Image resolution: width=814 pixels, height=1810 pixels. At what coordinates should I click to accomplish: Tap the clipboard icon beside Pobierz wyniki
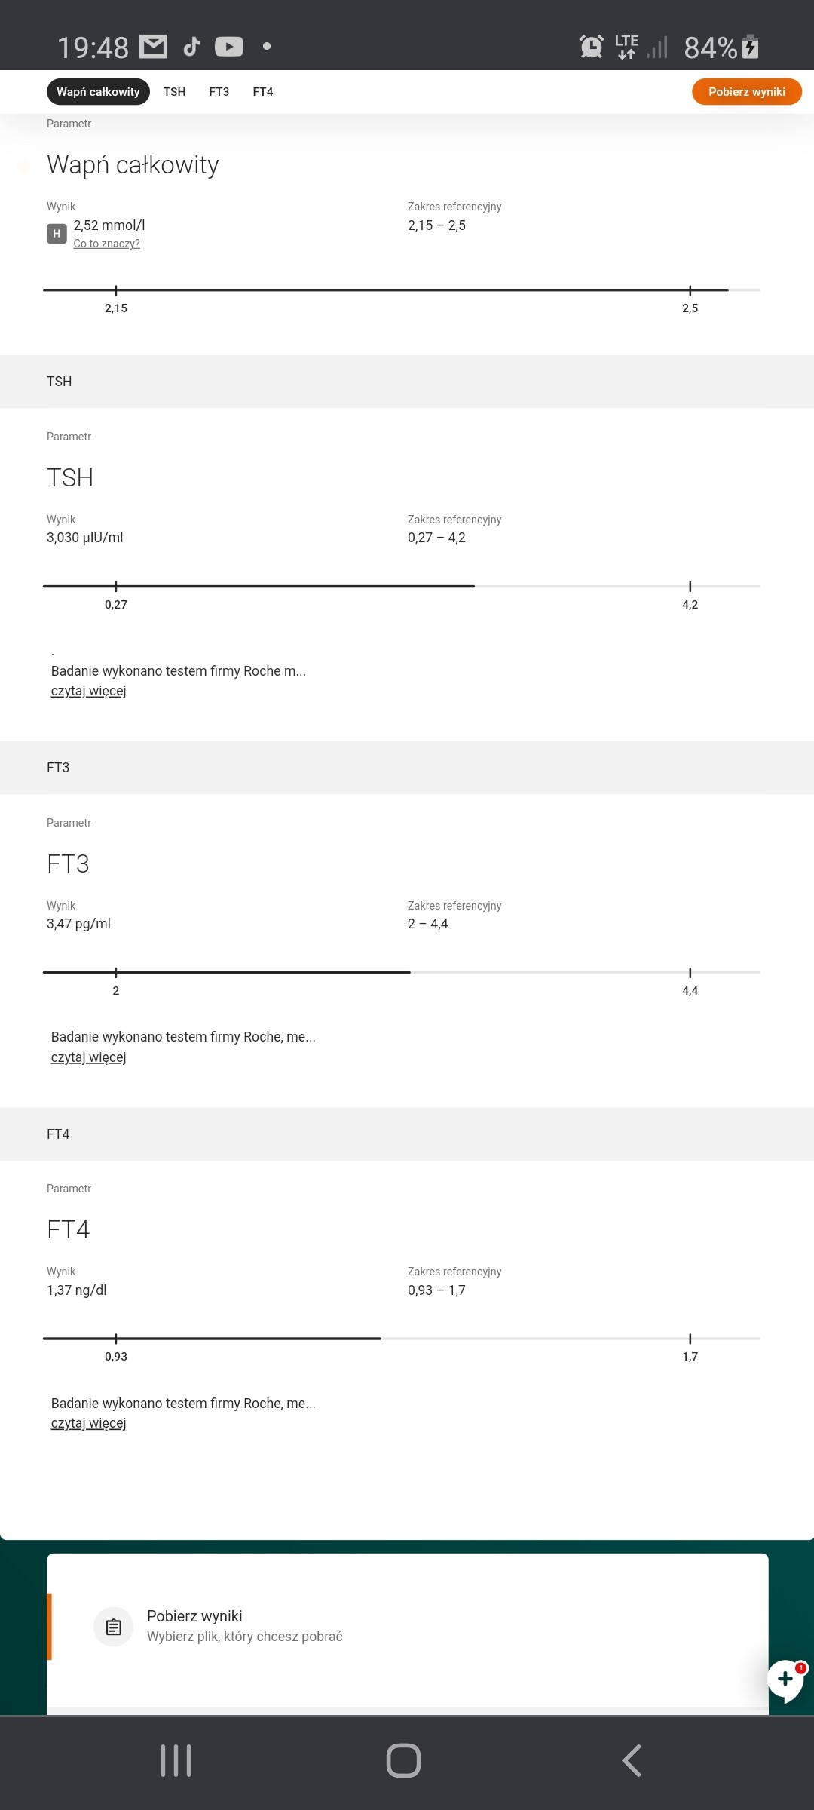tap(113, 1627)
